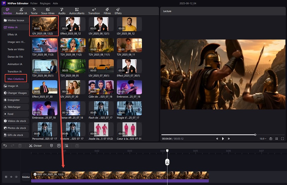Open the Télécharger section
Viewport: 287px width, 185px height.
(16, 107)
